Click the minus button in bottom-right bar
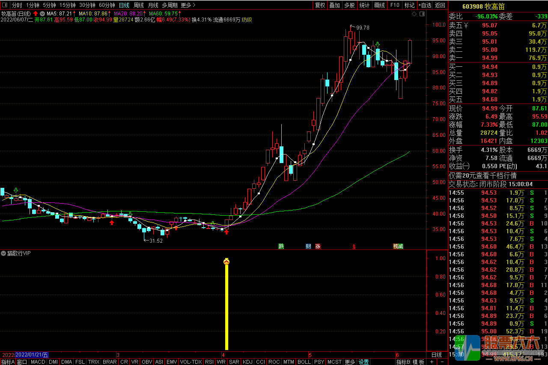The width and height of the screenshot is (548, 365). [x=442, y=362]
